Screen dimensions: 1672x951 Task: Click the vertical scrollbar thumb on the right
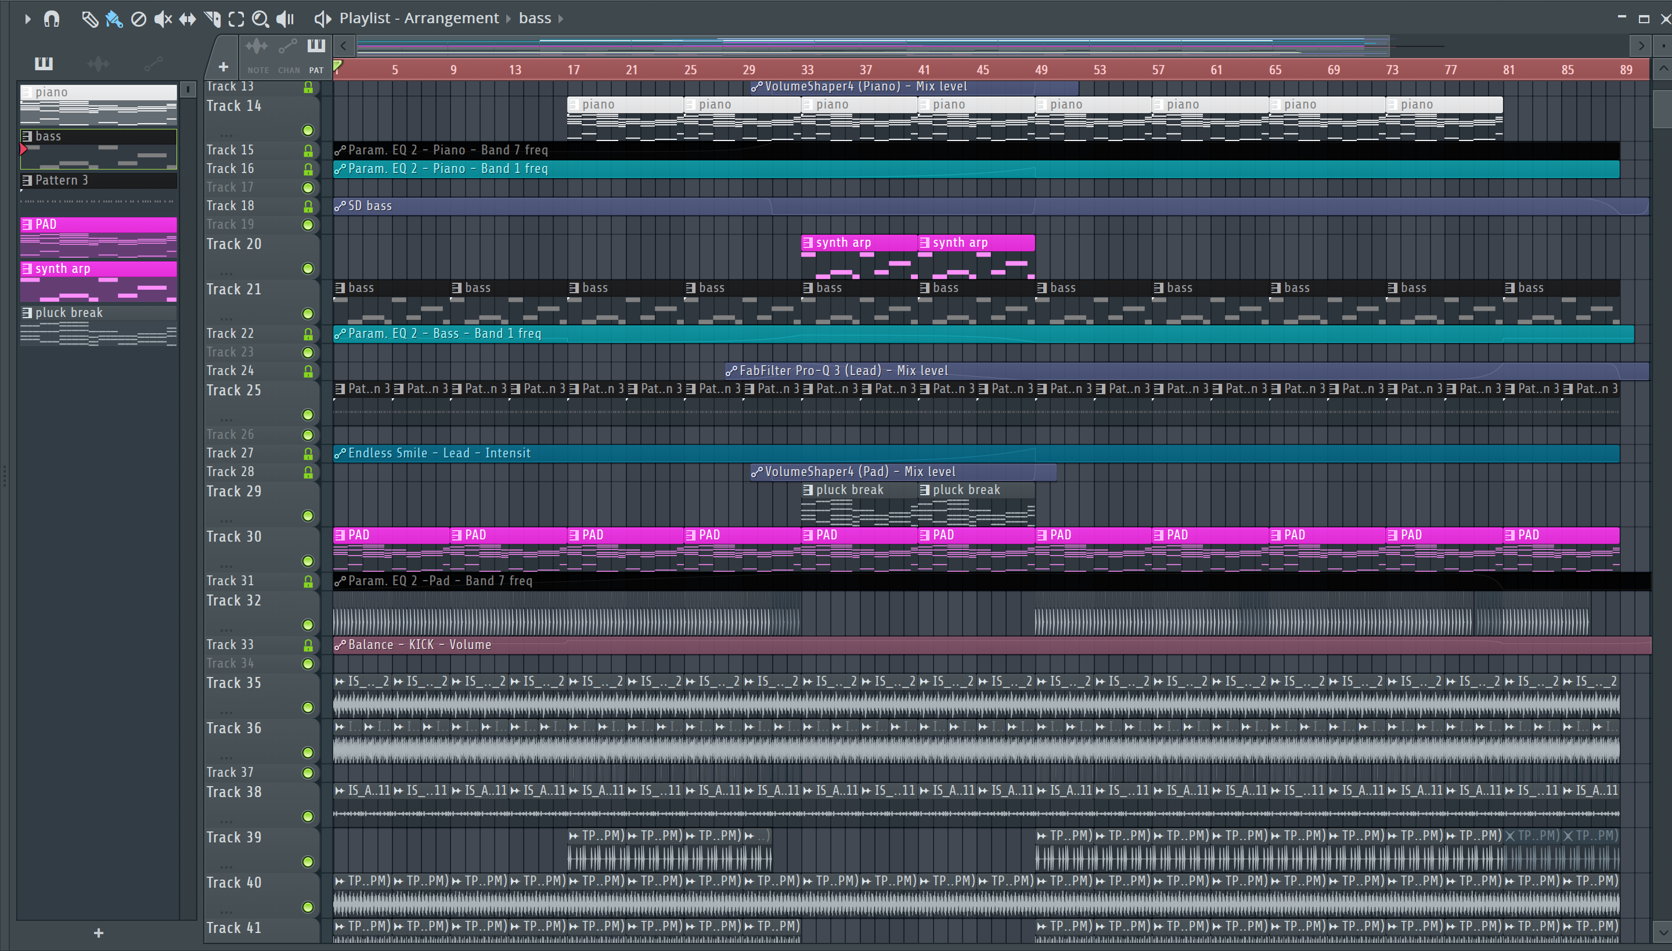1662,109
